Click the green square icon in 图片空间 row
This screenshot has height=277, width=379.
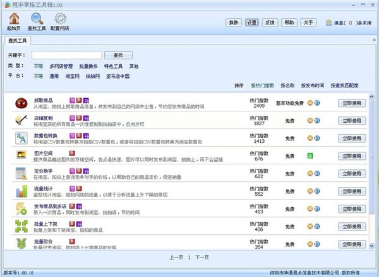[310, 156]
